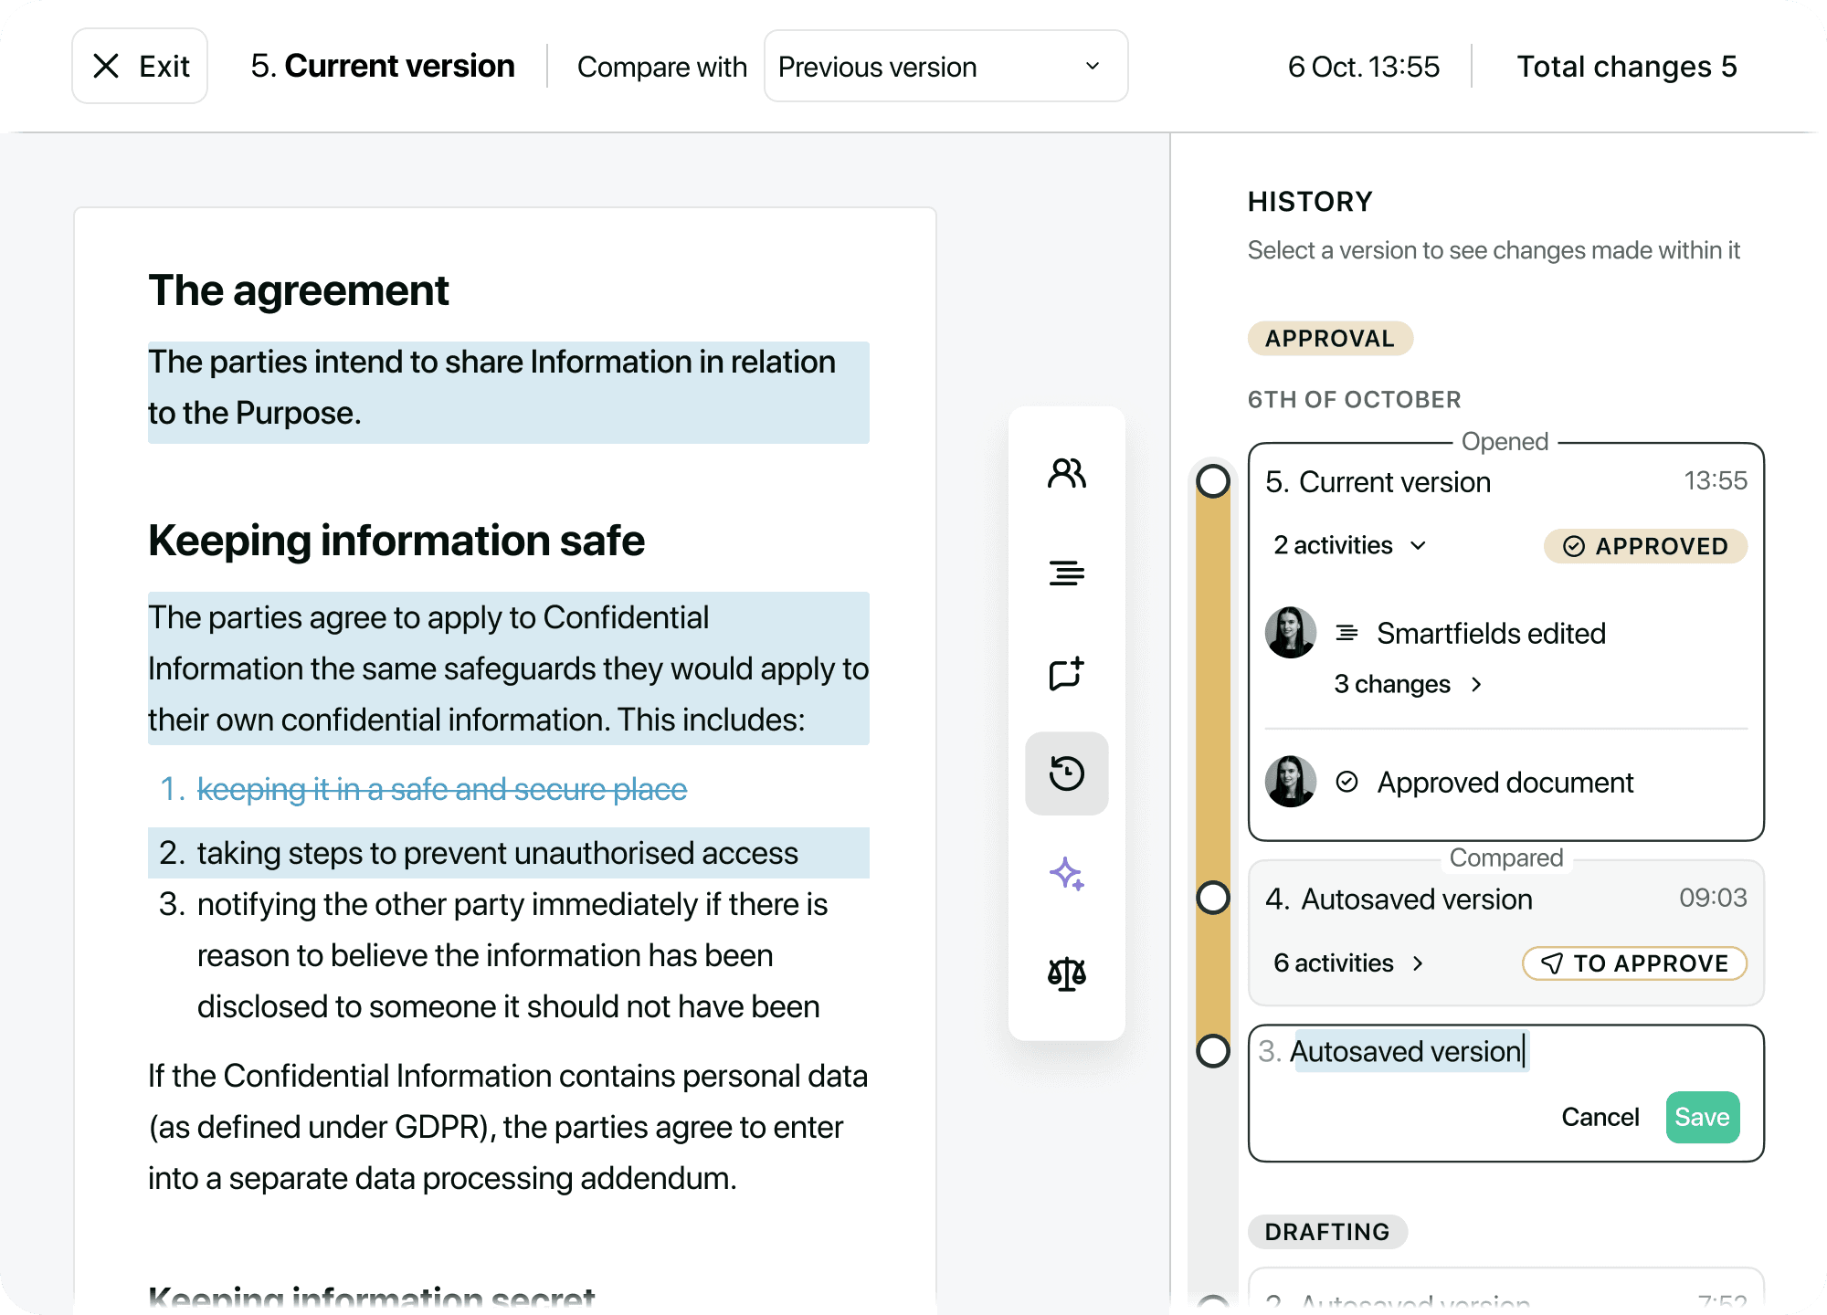Click the green Save button

pos(1702,1117)
